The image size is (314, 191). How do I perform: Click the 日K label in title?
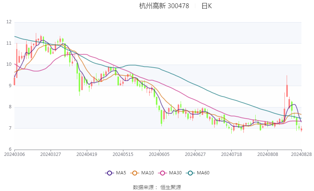coord(207,6)
